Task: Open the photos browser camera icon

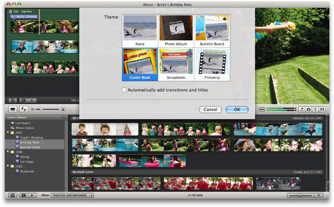Action: click(x=308, y=109)
